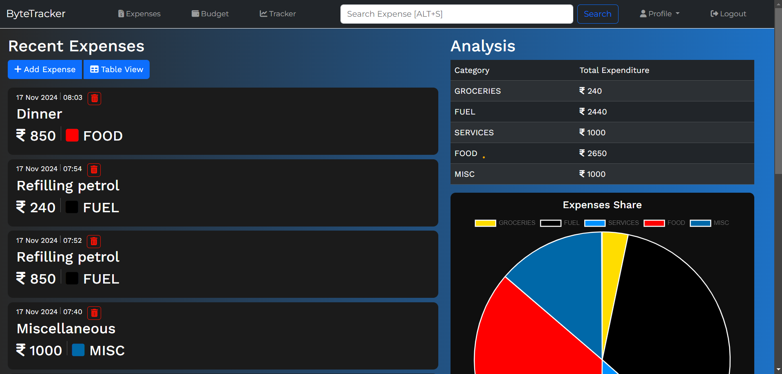The height and width of the screenshot is (374, 782).
Task: Click the Analysis heading
Action: pos(483,46)
